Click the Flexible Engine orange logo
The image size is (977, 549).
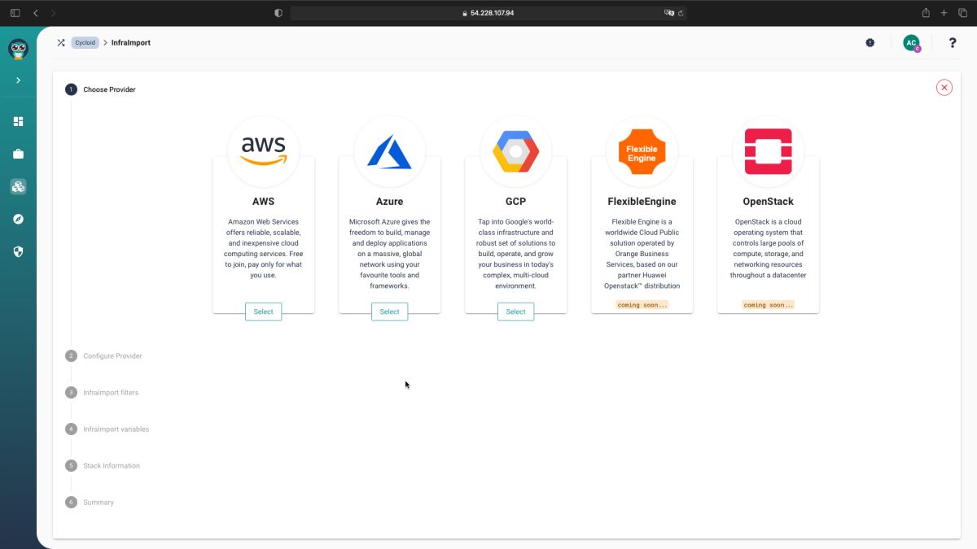click(x=642, y=151)
